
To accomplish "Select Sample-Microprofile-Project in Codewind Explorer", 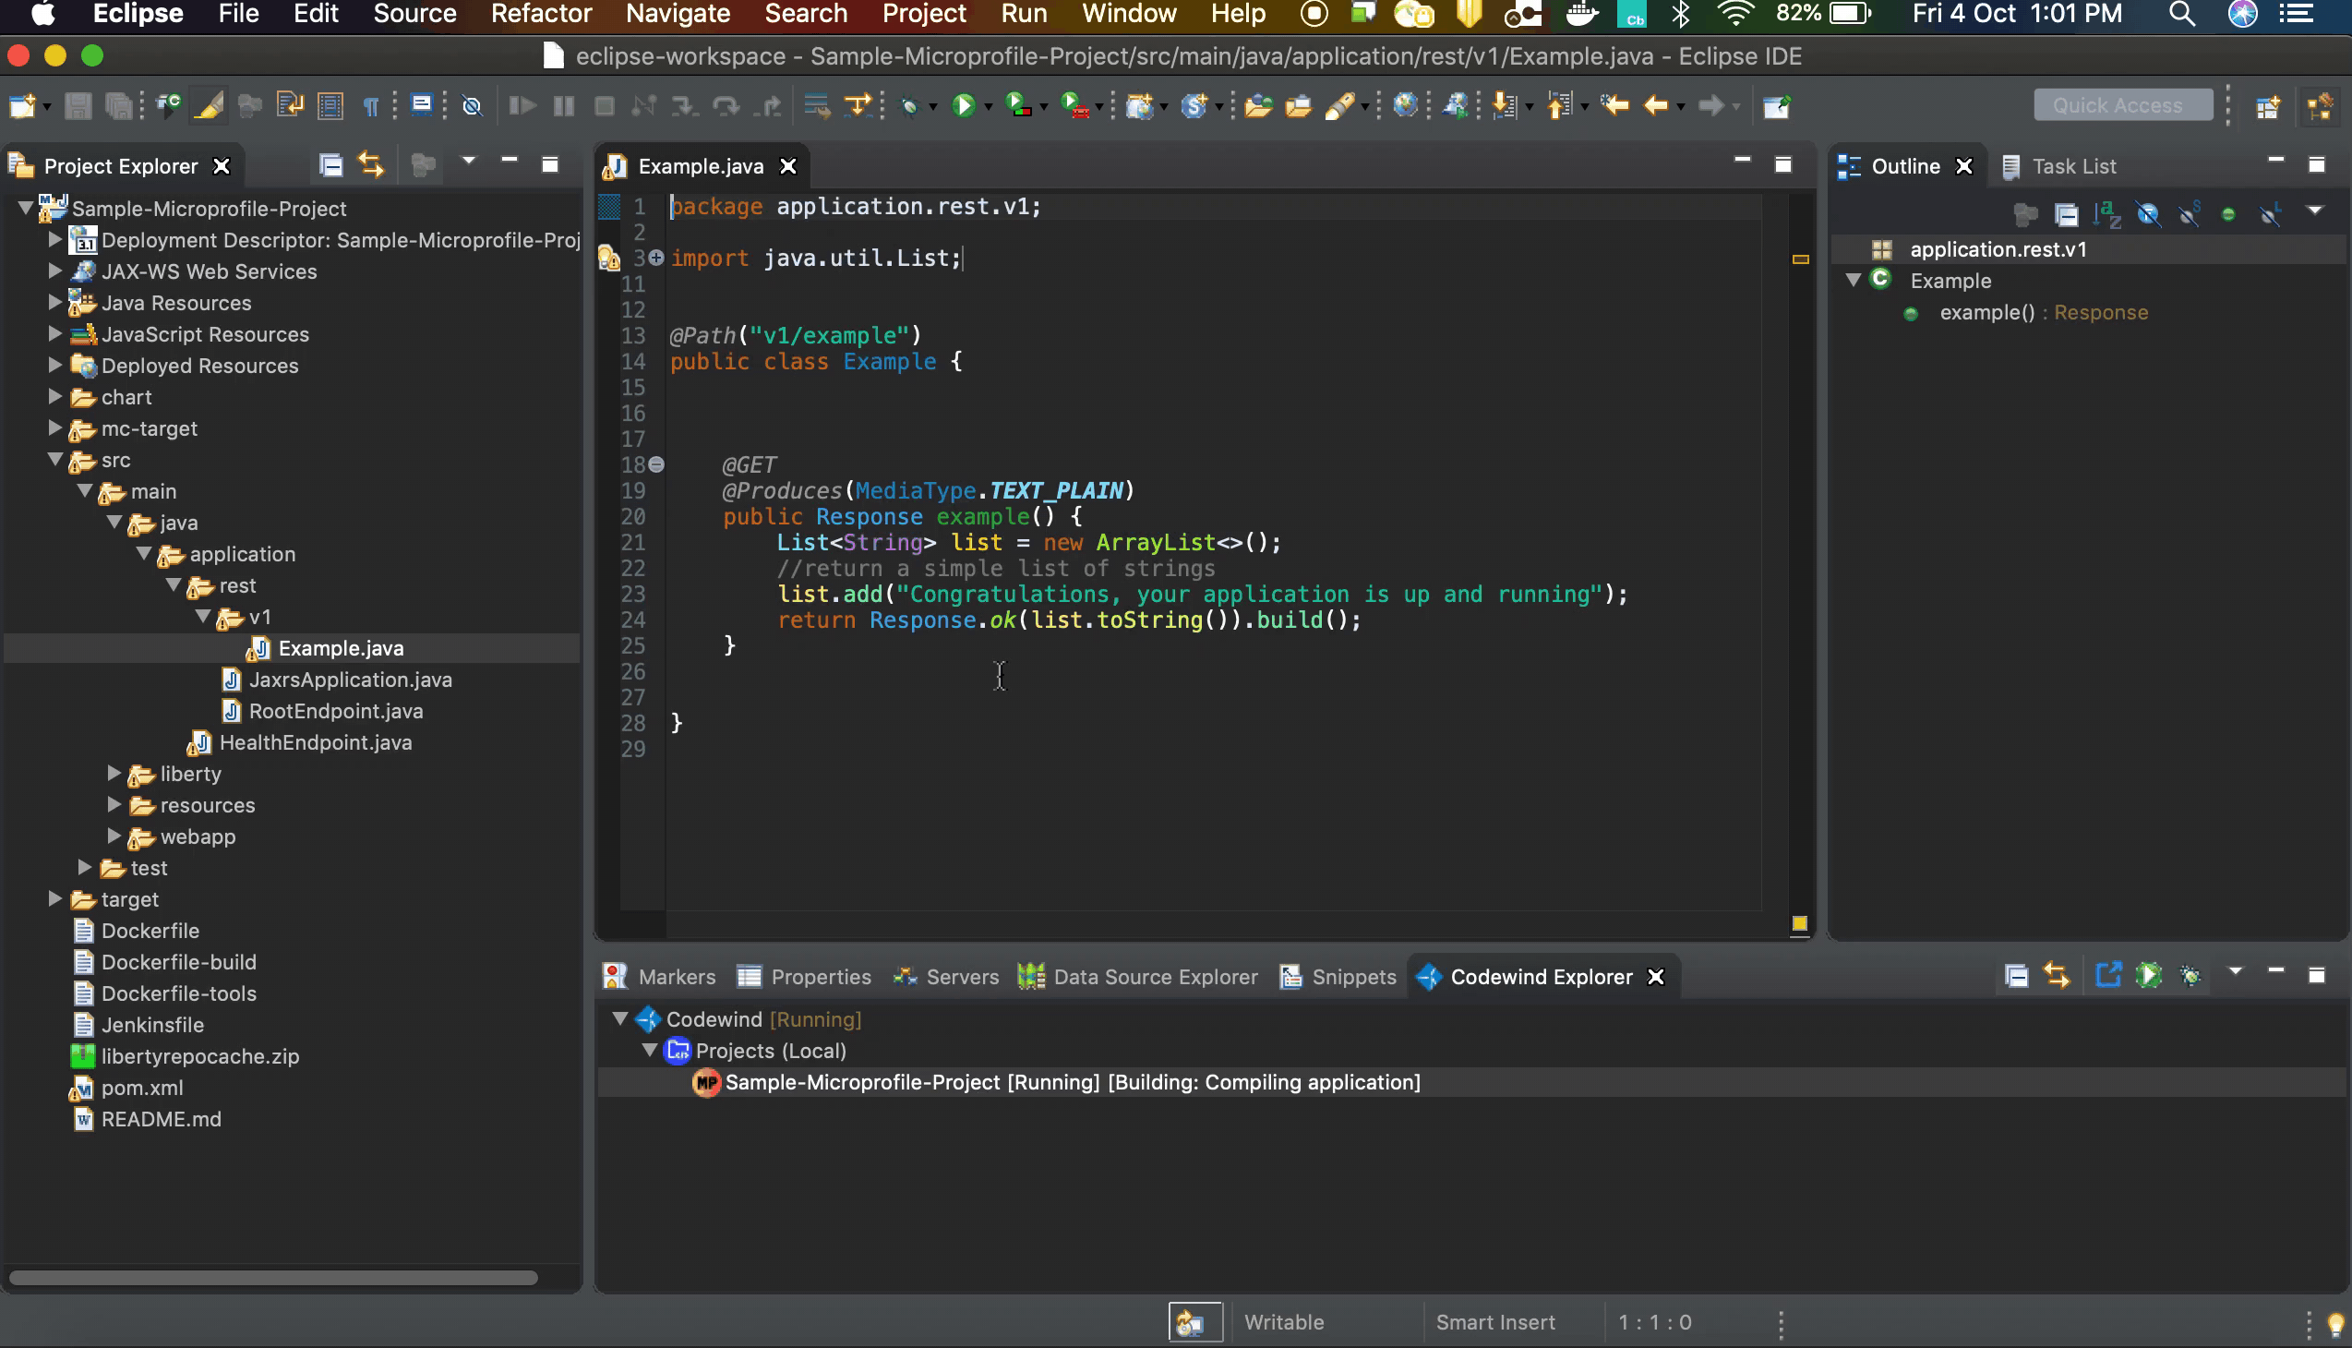I will pyautogui.click(x=861, y=1082).
